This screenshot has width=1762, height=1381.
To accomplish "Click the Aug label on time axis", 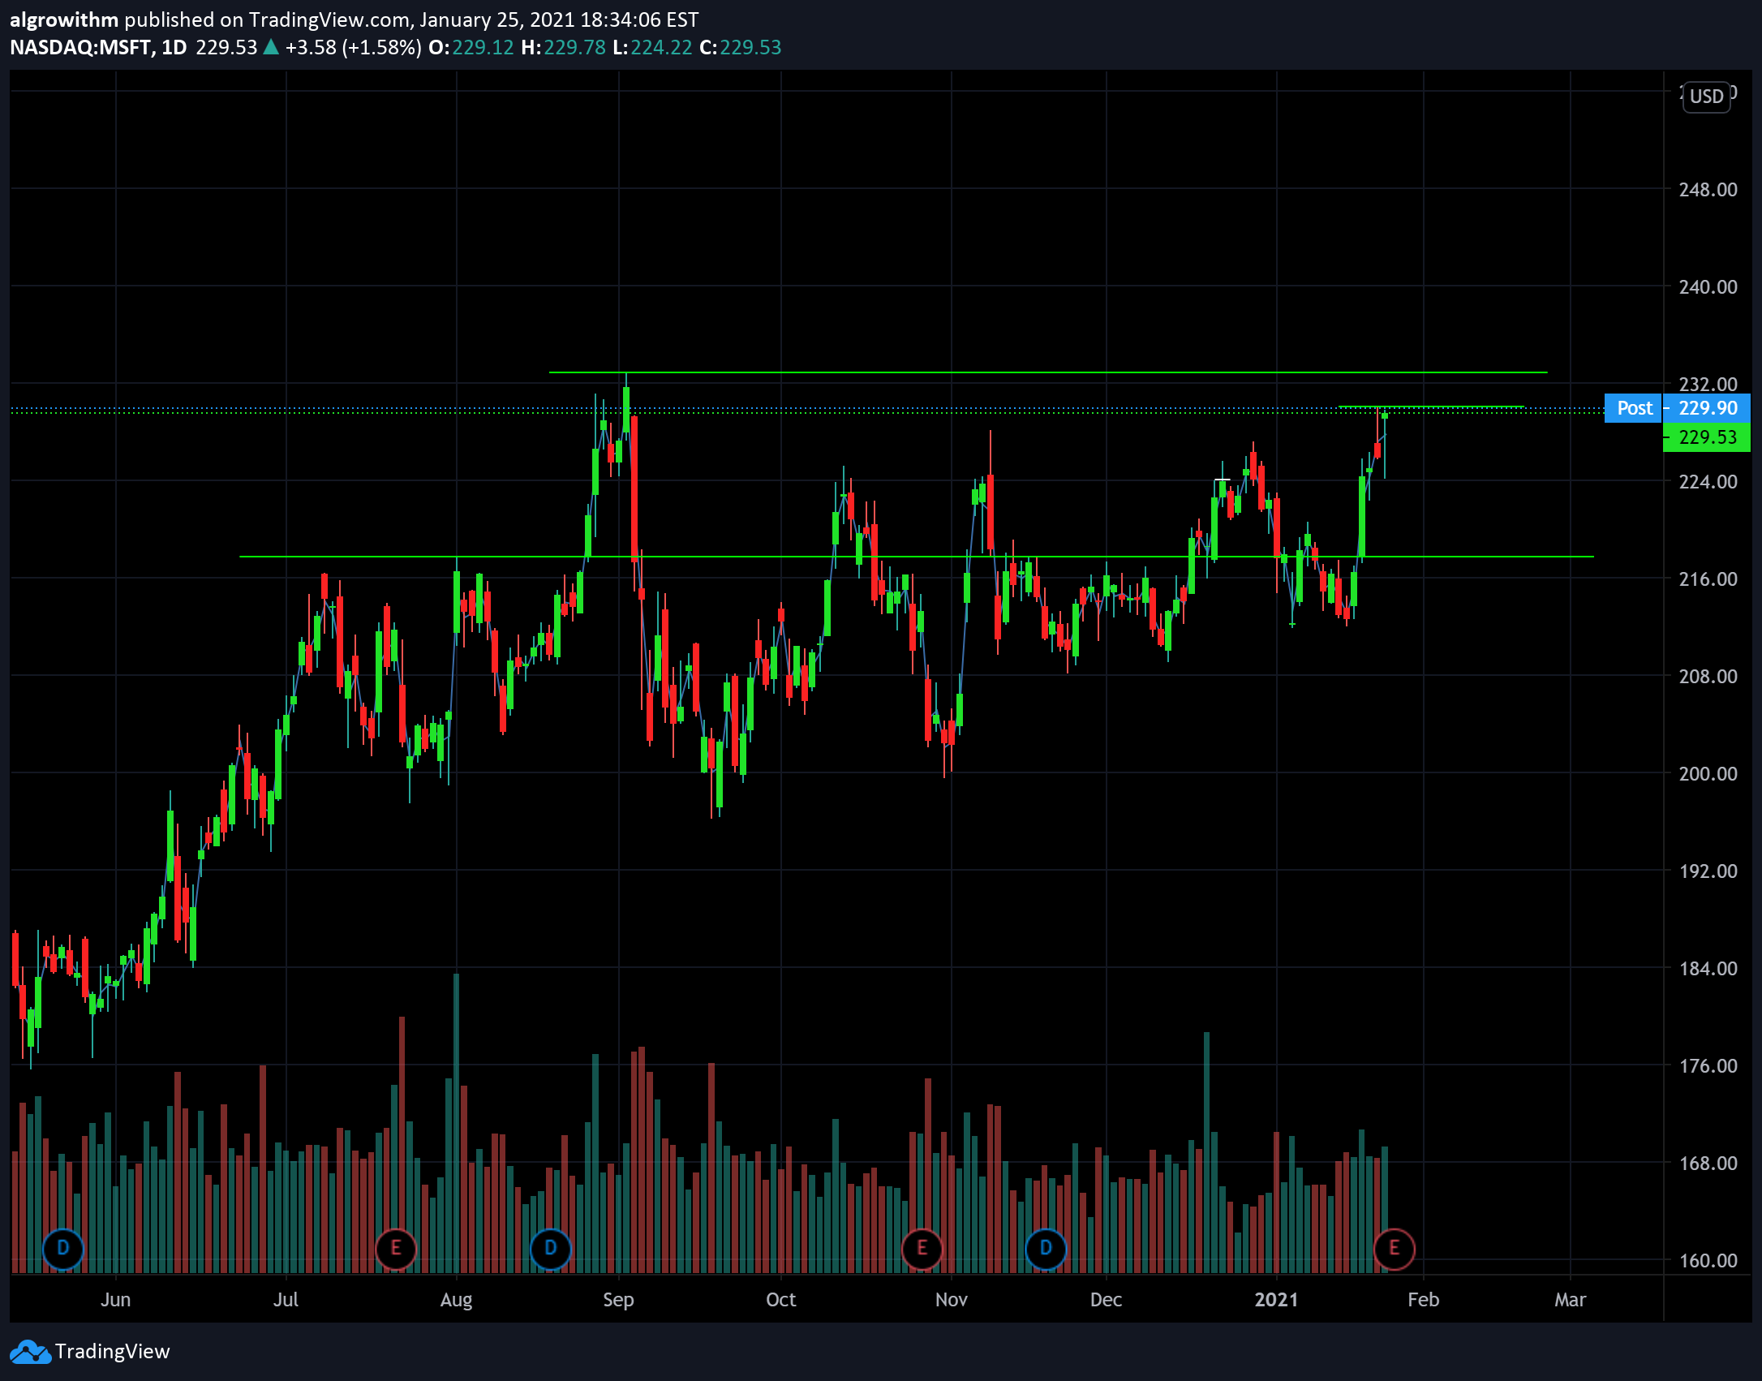I will click(456, 1300).
